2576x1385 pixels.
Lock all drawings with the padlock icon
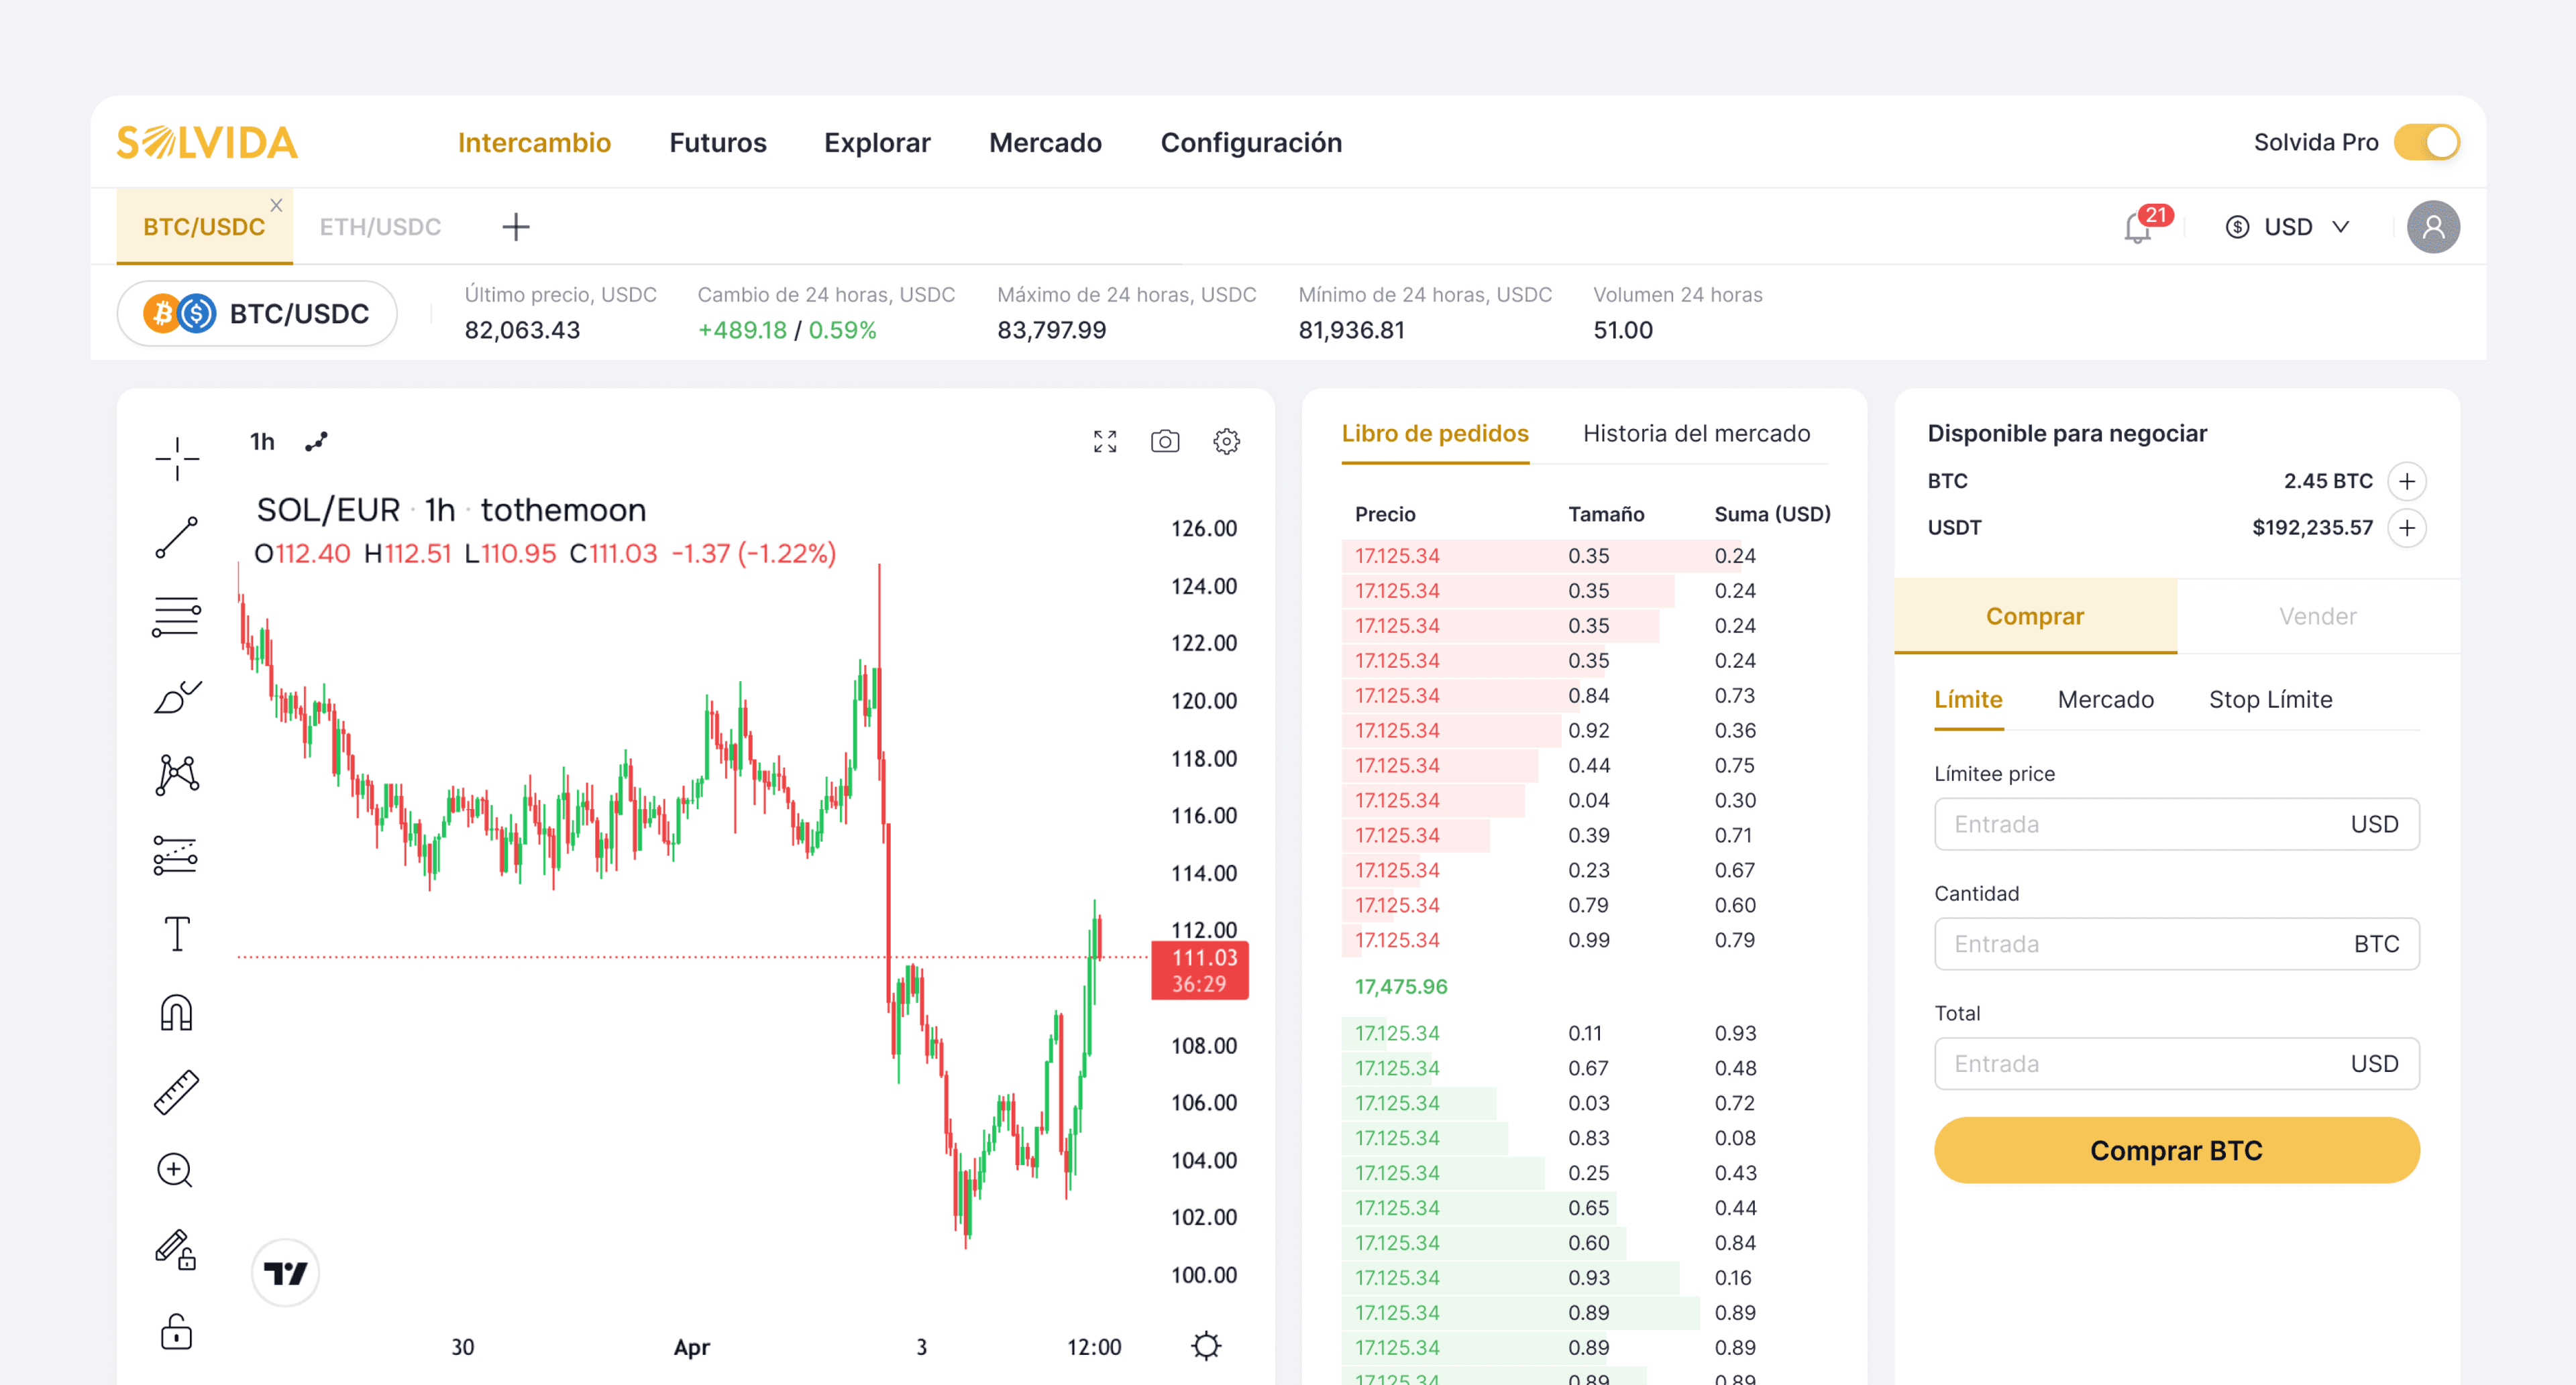pos(176,1332)
